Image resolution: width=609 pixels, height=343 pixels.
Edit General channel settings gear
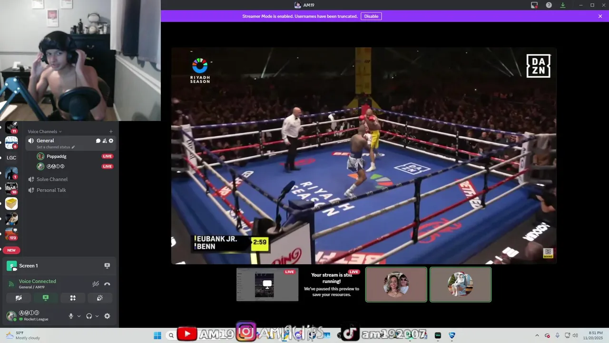tap(111, 141)
